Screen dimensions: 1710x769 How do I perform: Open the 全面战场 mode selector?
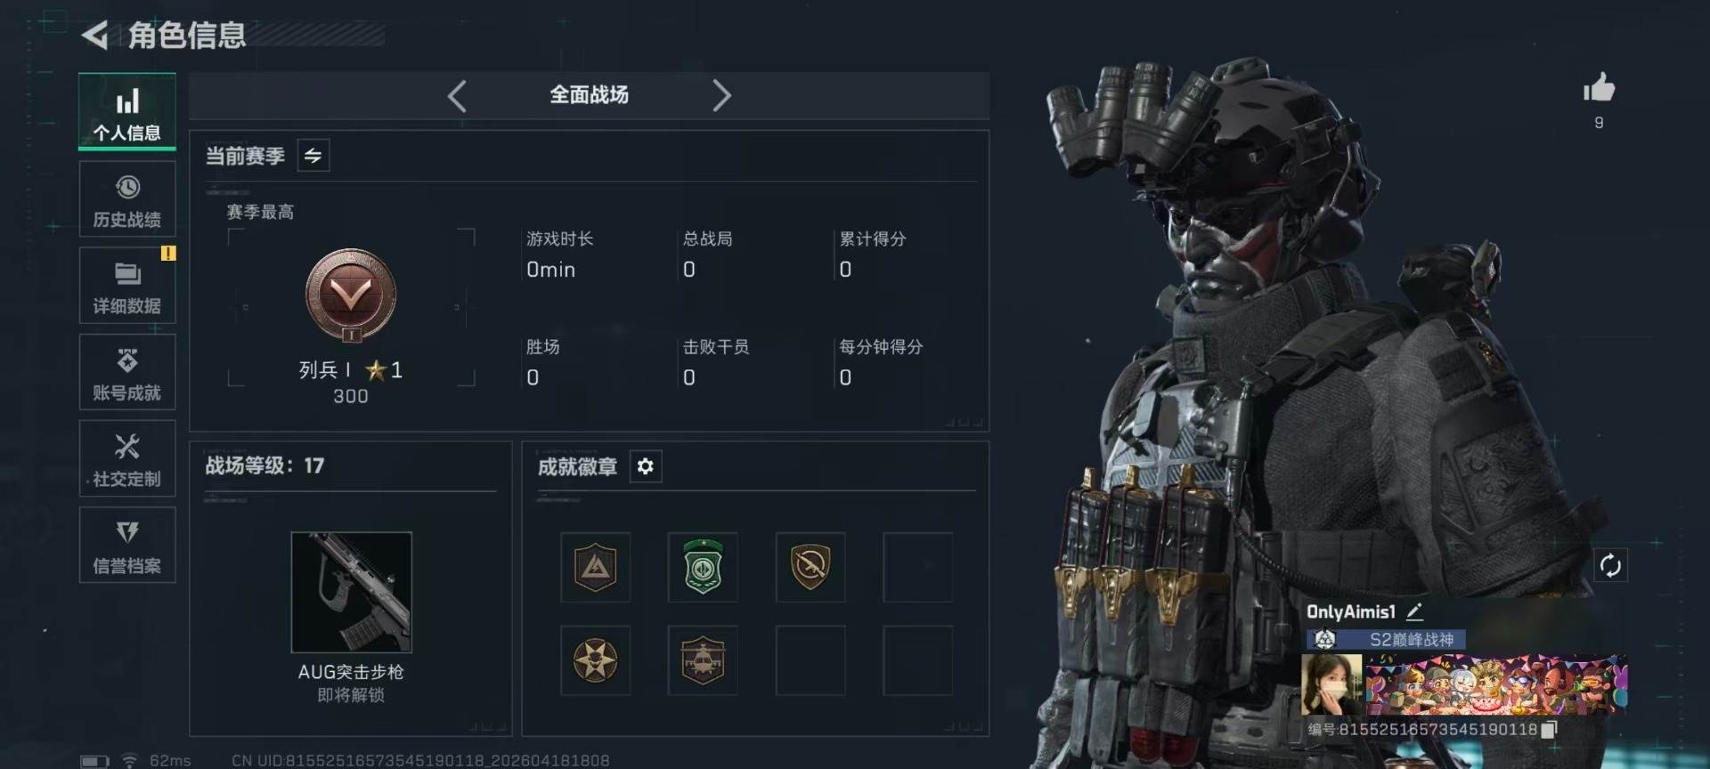[589, 95]
